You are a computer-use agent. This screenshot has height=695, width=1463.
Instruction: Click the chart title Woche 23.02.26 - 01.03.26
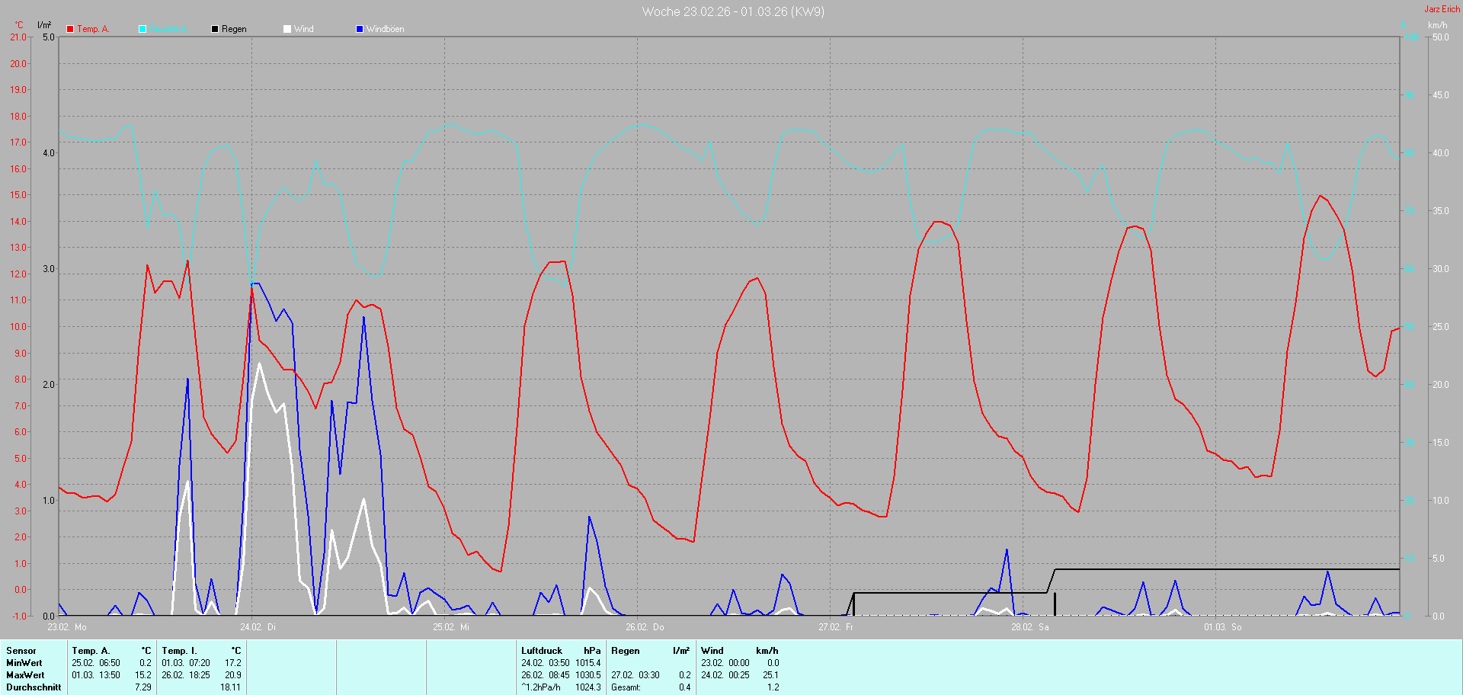732,11
